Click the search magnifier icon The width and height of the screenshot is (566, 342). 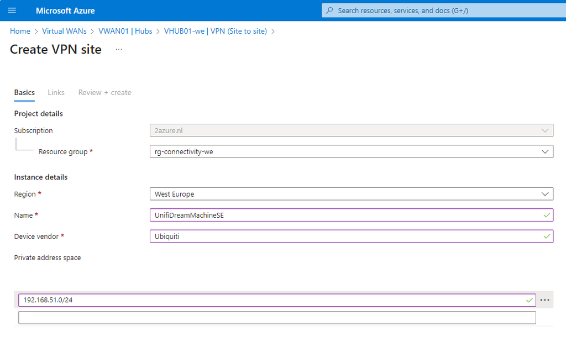329,10
